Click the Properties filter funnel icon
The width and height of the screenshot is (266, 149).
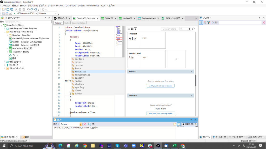point(209,23)
